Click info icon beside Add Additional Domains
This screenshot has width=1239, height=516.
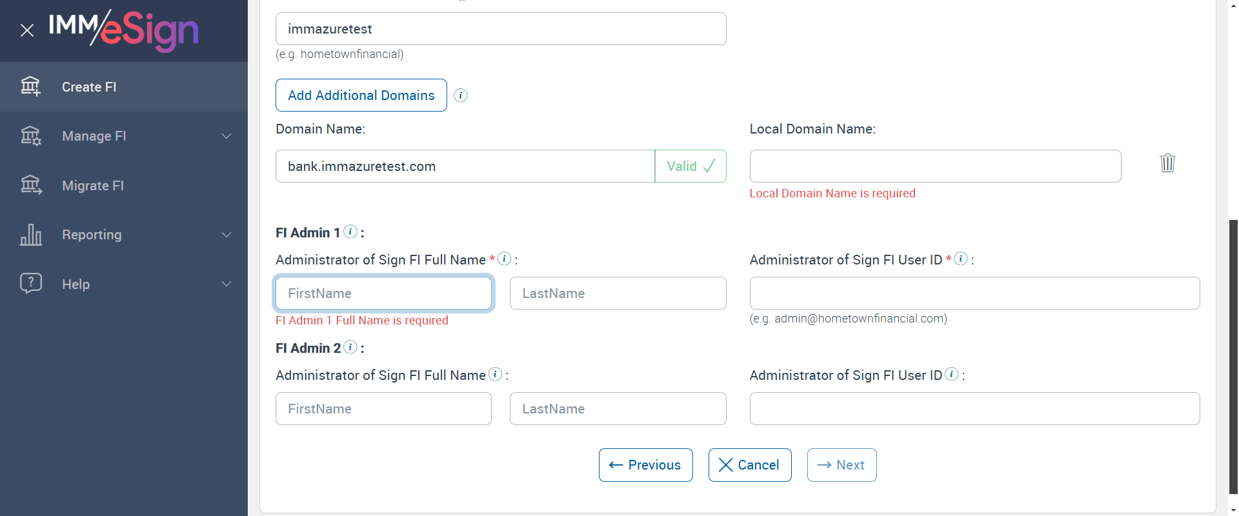click(x=461, y=95)
